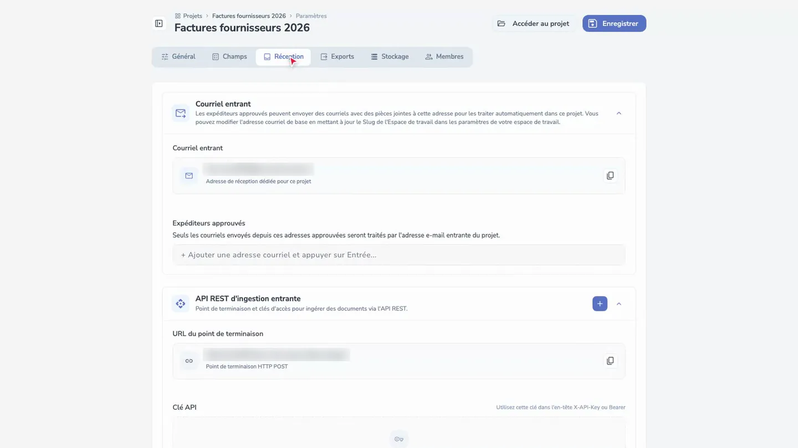This screenshot has height=448, width=798.
Task: Navigate to Projets in the breadcrumb
Action: click(x=188, y=16)
